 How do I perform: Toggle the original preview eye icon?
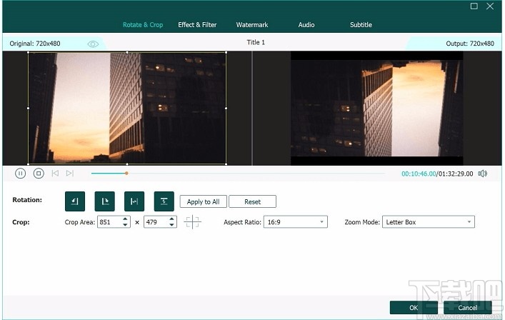point(93,44)
